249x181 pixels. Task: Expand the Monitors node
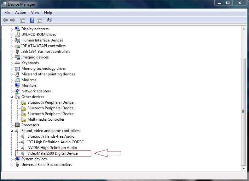coord(12,86)
